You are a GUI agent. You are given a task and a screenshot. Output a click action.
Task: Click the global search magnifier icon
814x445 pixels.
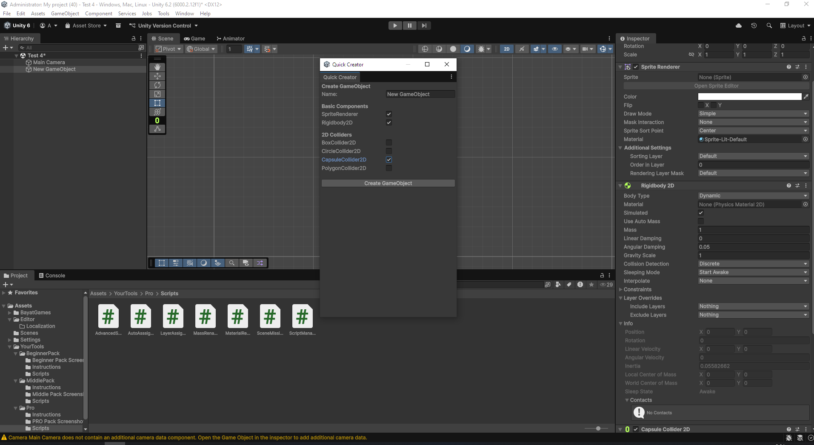coord(769,26)
